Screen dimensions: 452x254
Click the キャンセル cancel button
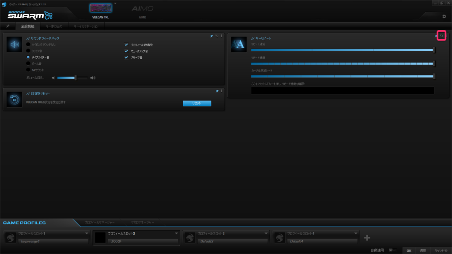(x=441, y=250)
